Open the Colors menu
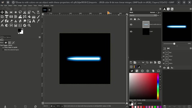 [x=30, y=5]
